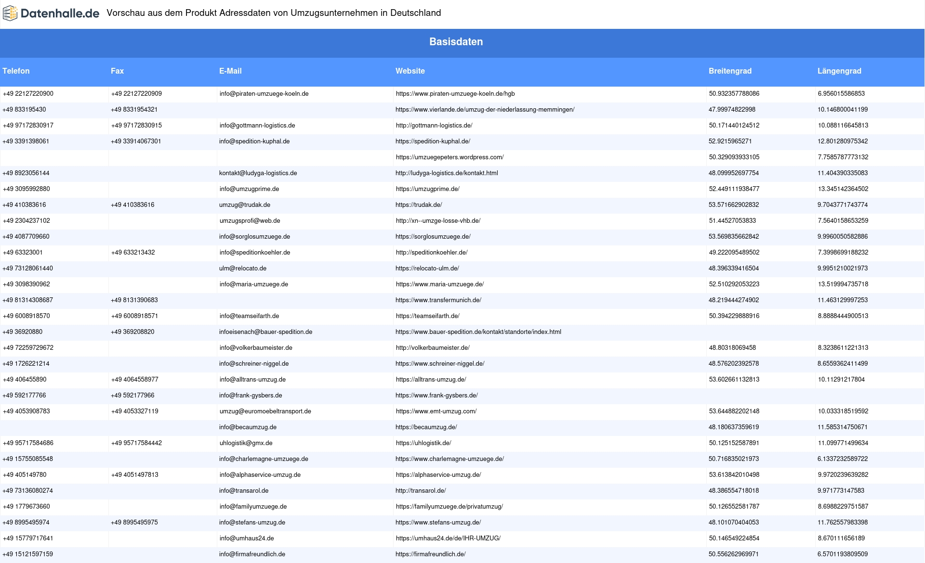Click fax number +49 592177966
925x563 pixels.
pos(132,396)
